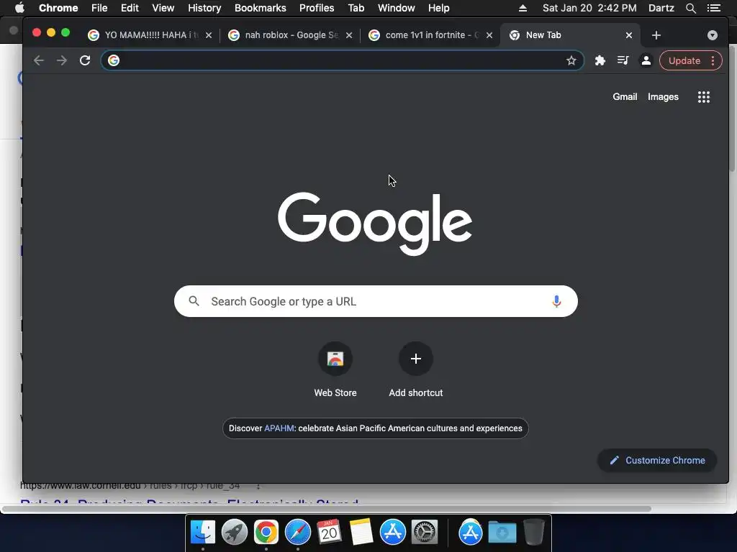Open the Chrome three-dot menu

(x=713, y=60)
